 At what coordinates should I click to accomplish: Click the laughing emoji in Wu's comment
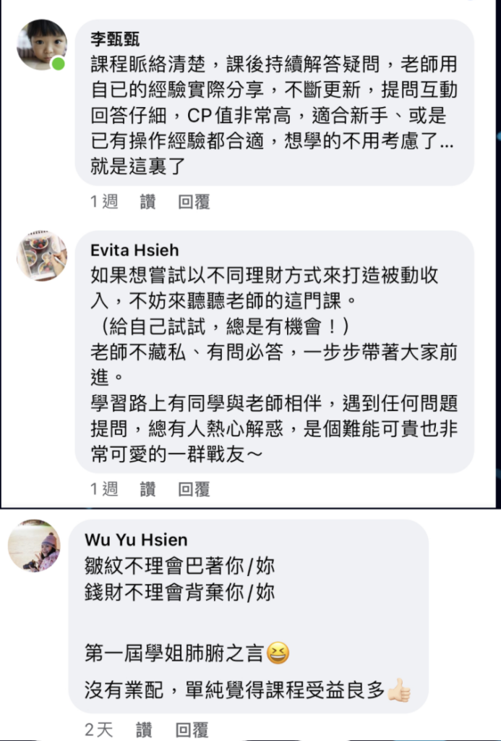[278, 653]
